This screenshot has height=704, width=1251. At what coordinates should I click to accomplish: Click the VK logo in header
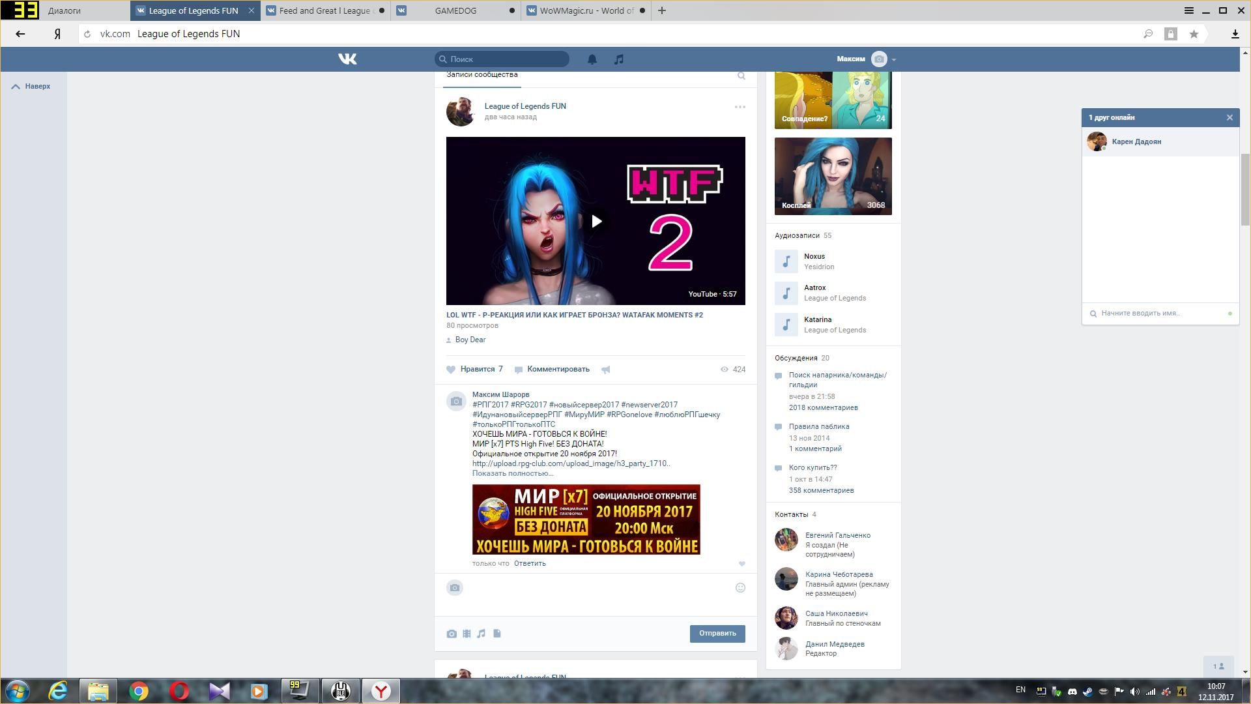pos(347,59)
